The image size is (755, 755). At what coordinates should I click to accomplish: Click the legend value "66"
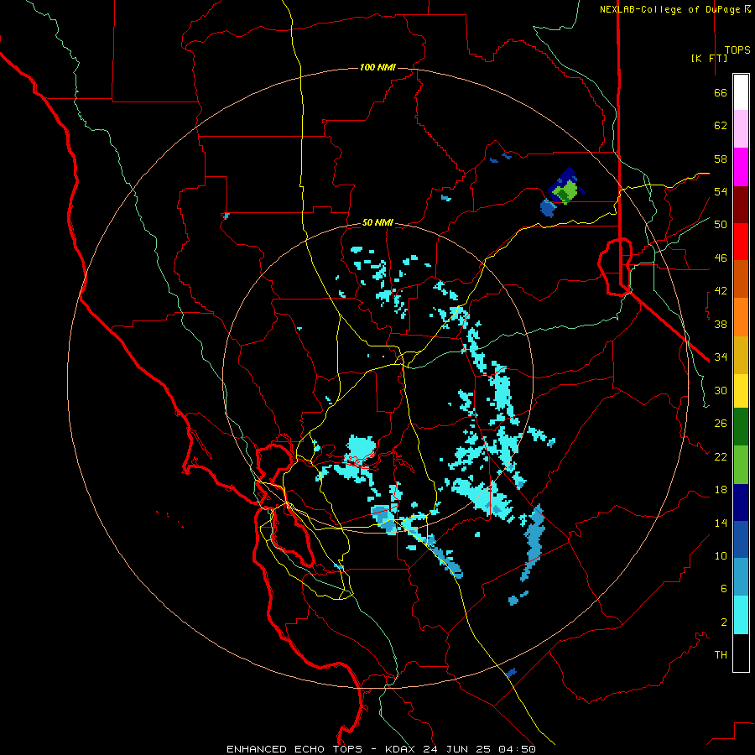(721, 93)
